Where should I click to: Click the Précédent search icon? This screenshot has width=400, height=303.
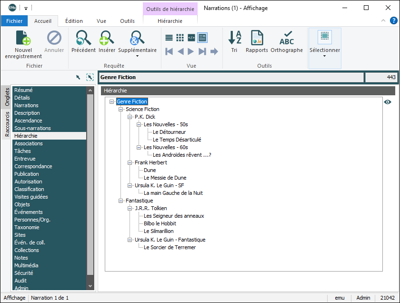click(83, 38)
